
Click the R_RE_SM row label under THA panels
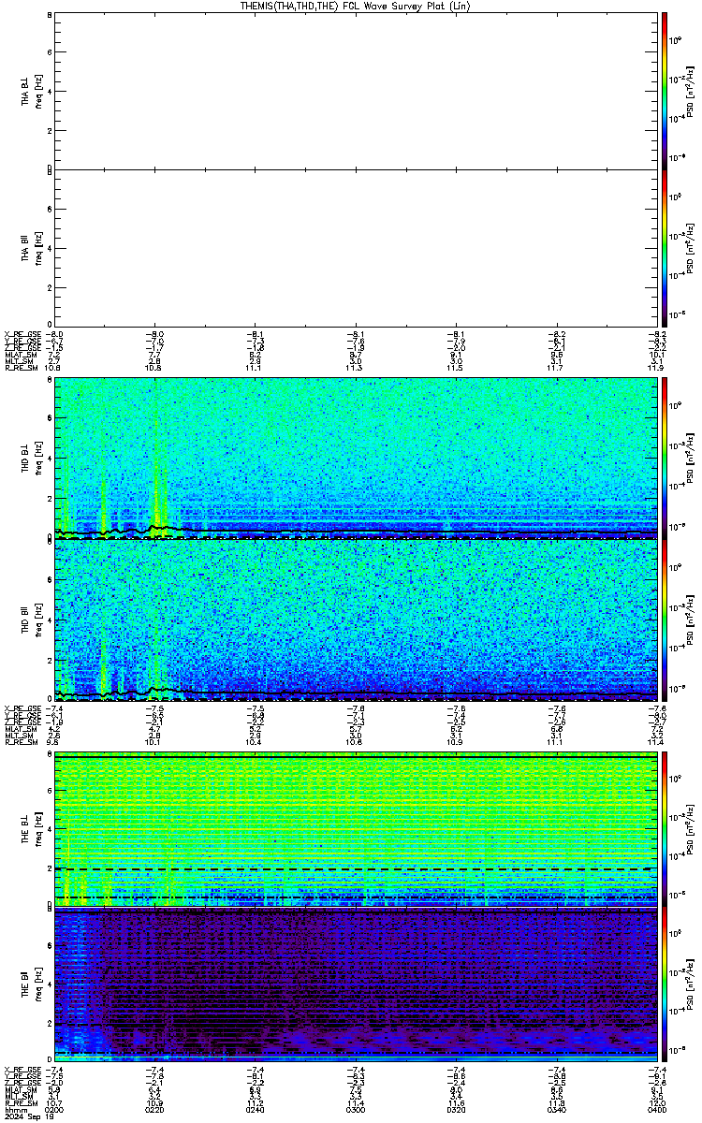point(22,368)
